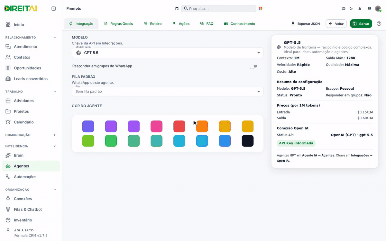Viewport: 386px width, 241px height.
Task: Click the API Key informada badge
Action: tap(296, 143)
